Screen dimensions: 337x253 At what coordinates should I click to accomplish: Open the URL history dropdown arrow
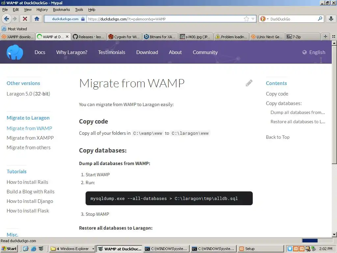pyautogui.click(x=253, y=19)
